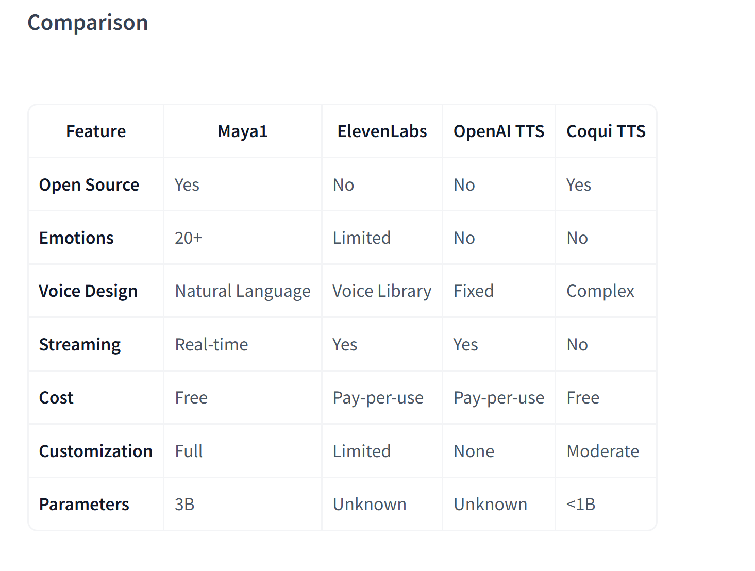Click the Voice Design row label
Image resolution: width=755 pixels, height=571 pixels.
pos(88,291)
